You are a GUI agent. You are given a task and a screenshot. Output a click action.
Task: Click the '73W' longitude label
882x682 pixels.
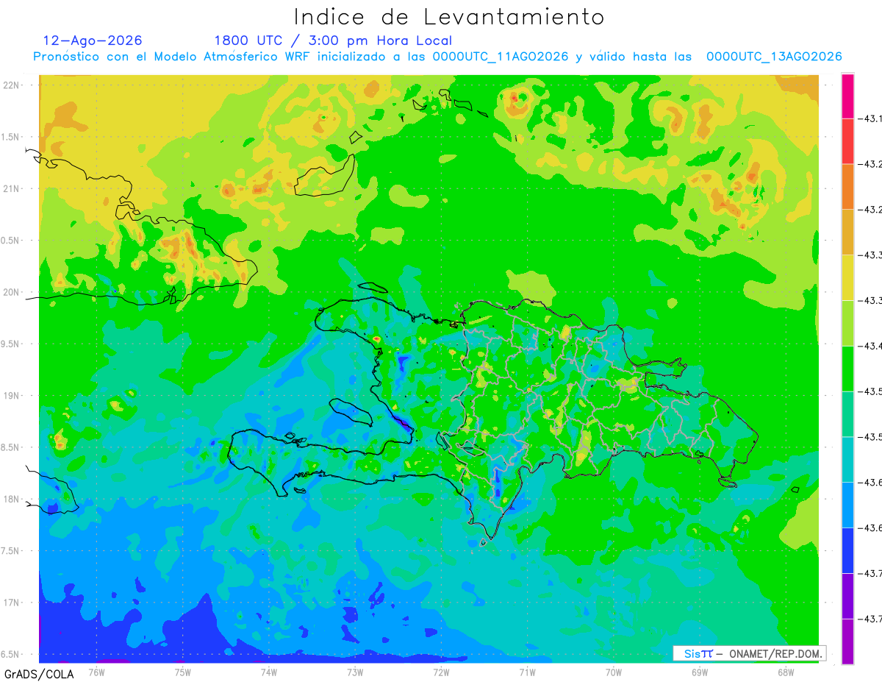point(355,672)
